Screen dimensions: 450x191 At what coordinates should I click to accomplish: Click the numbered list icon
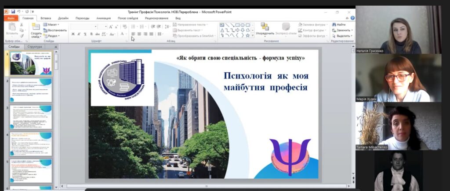(142, 27)
